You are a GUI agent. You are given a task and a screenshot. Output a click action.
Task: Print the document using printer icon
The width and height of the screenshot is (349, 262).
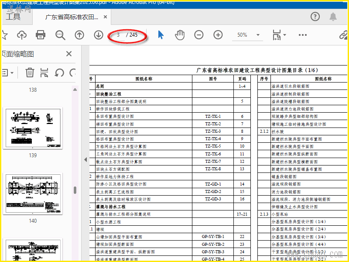[x=41, y=35]
